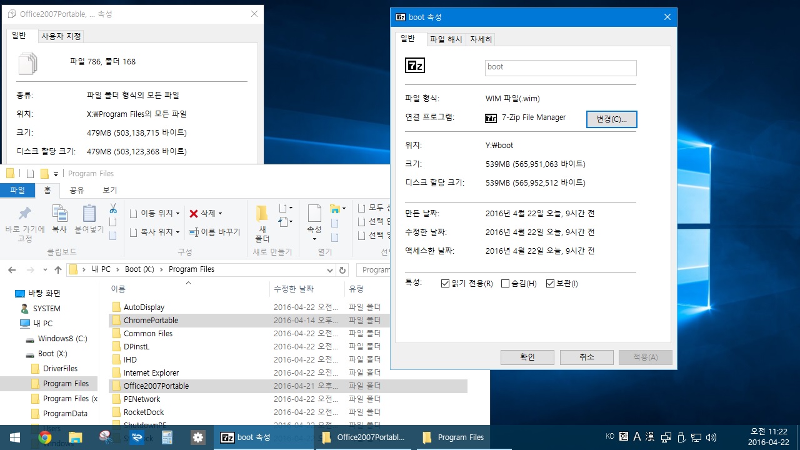Open the calculator taskbar icon

[167, 437]
